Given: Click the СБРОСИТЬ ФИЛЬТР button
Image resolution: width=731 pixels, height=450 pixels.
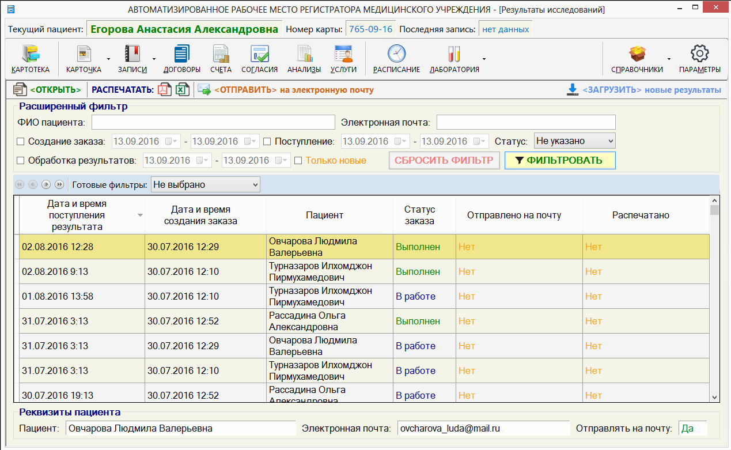Looking at the screenshot, I should pyautogui.click(x=444, y=161).
